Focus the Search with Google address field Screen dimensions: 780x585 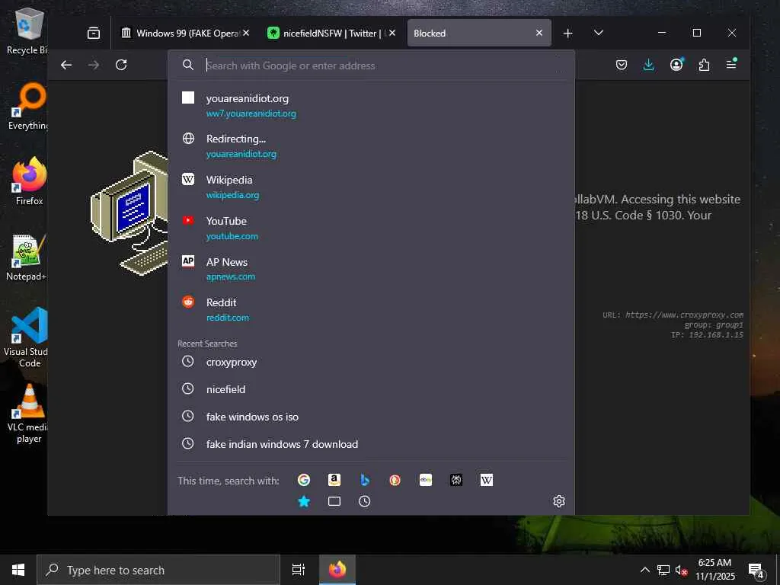[371, 66]
